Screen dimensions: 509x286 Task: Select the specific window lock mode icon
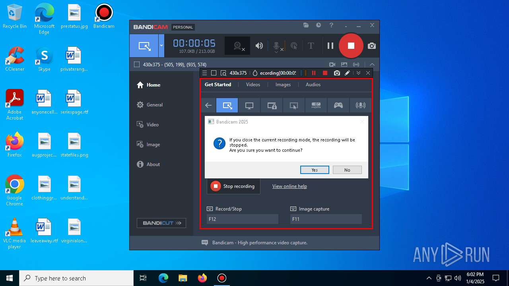[272, 105]
